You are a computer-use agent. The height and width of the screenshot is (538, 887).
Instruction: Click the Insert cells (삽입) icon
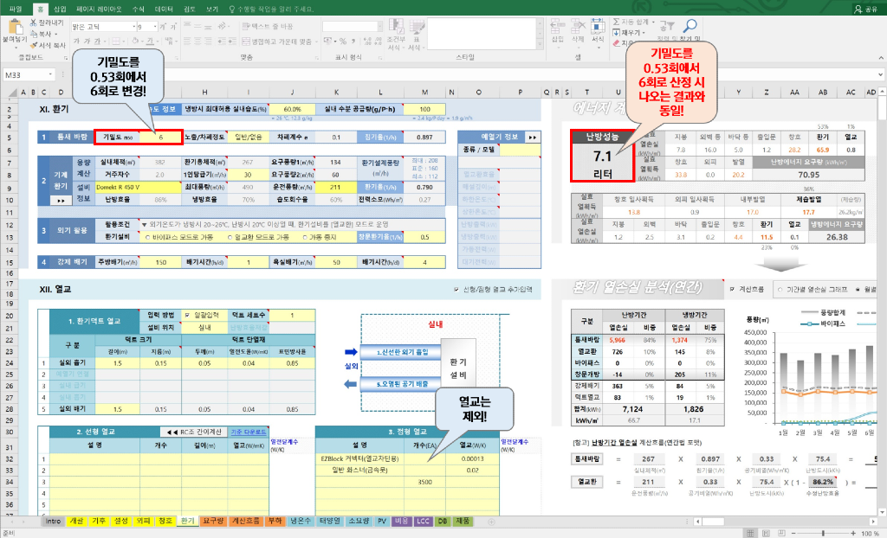click(559, 28)
